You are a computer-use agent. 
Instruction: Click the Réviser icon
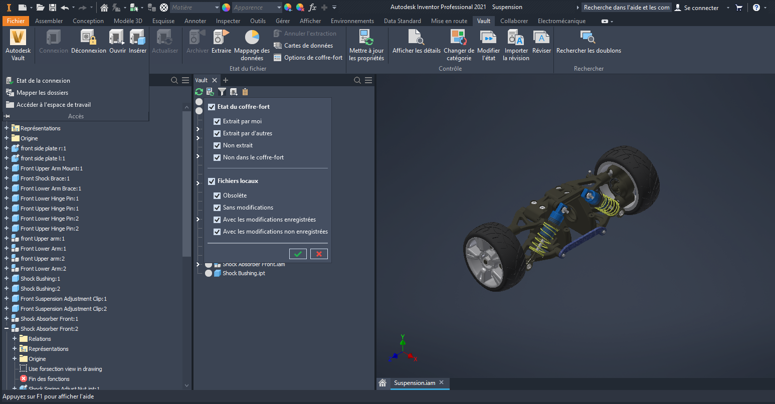click(x=541, y=42)
